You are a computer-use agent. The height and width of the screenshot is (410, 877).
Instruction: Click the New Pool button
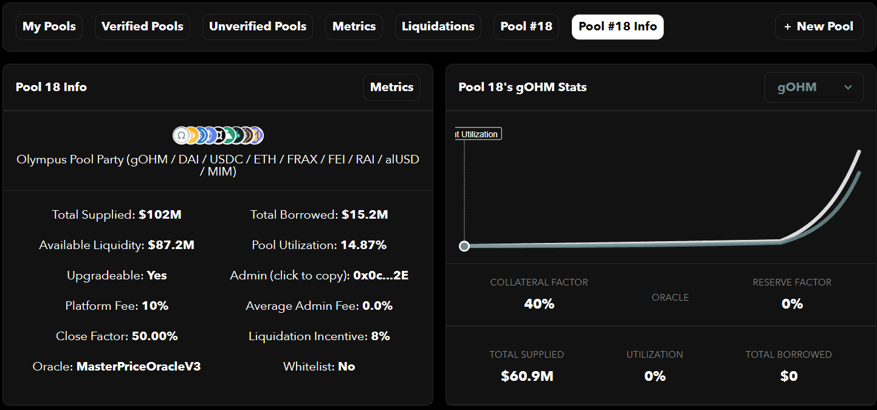[819, 27]
